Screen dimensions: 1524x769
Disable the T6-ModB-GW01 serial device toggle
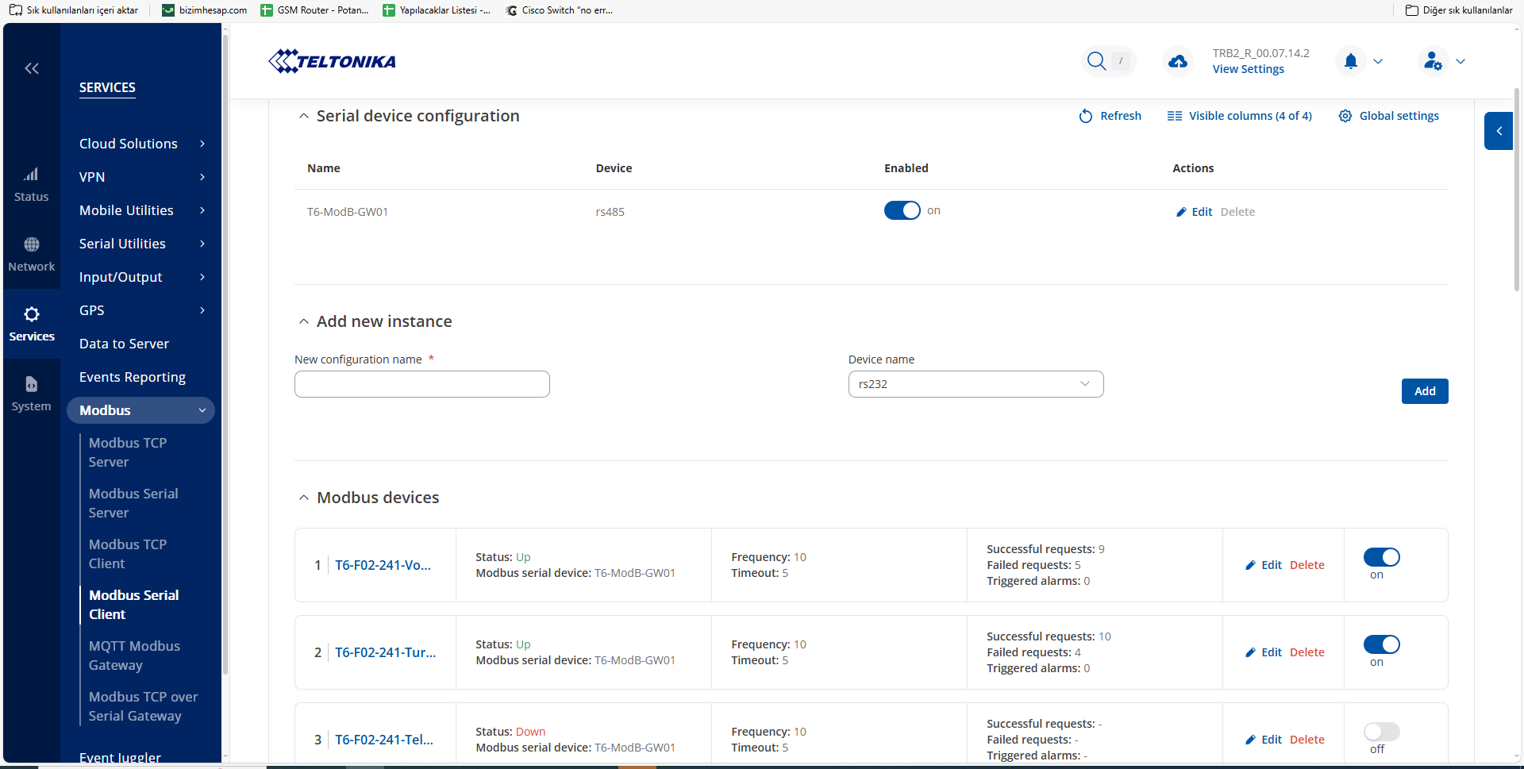(x=902, y=210)
